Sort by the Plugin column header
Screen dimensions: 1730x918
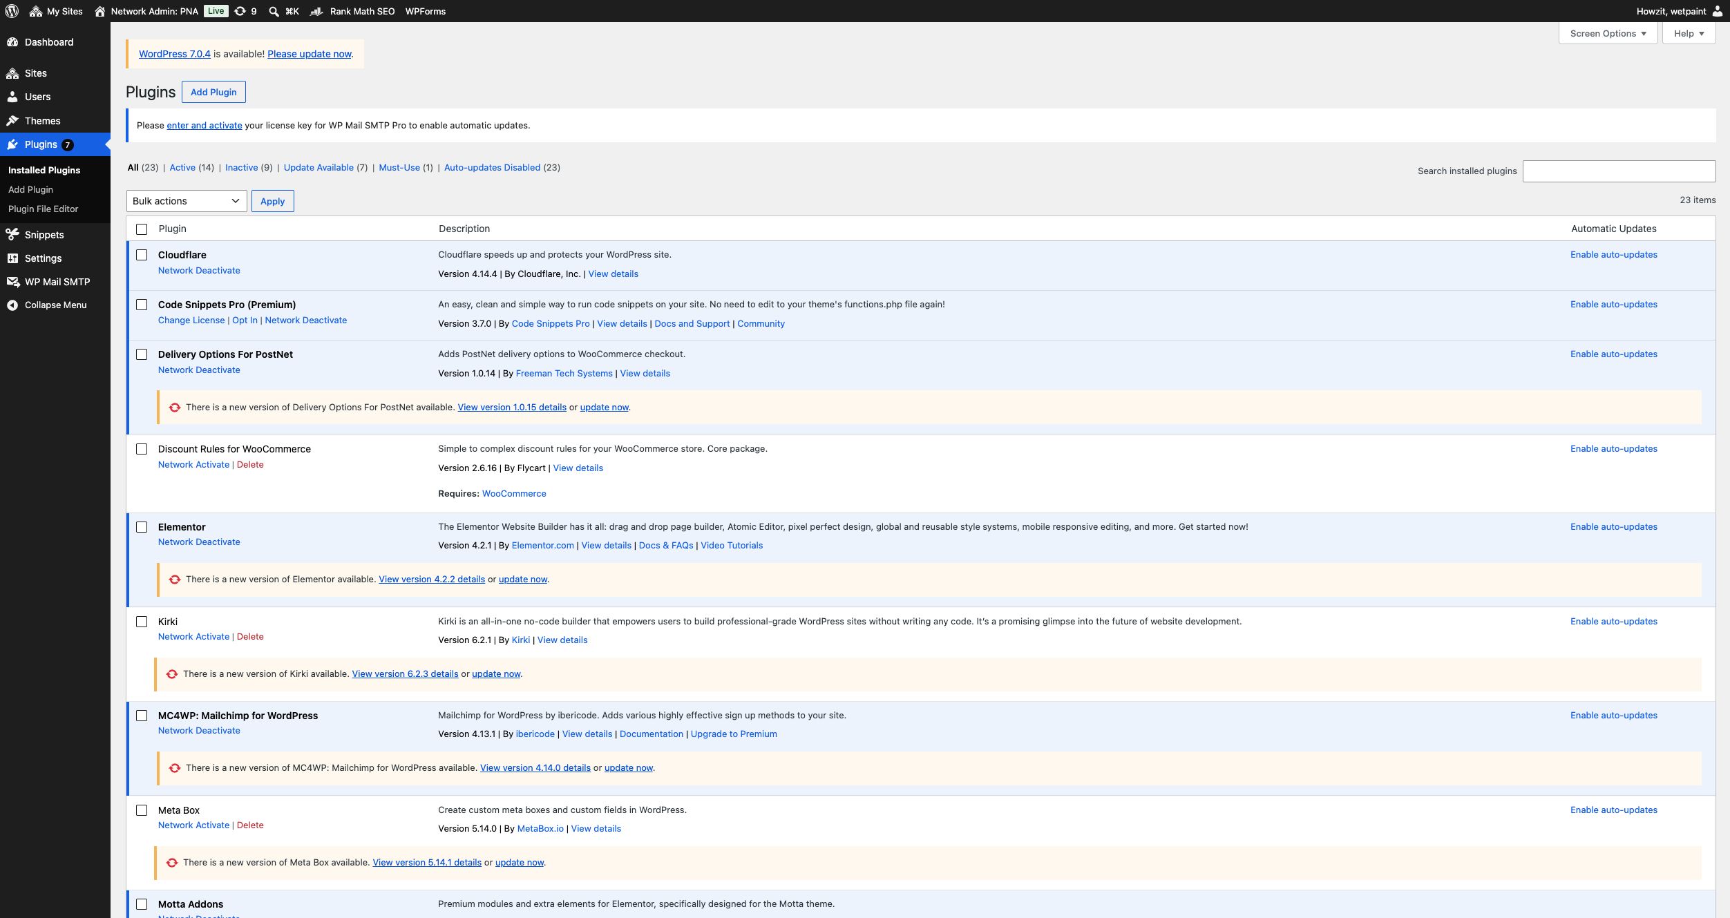coord(172,229)
